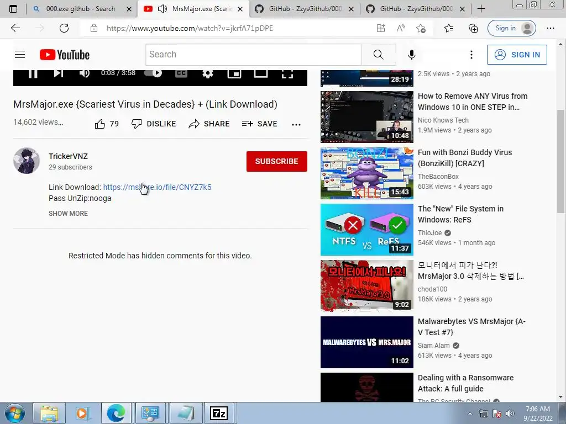The image size is (566, 424).
Task: Click the YouTube search field
Action: (x=253, y=55)
